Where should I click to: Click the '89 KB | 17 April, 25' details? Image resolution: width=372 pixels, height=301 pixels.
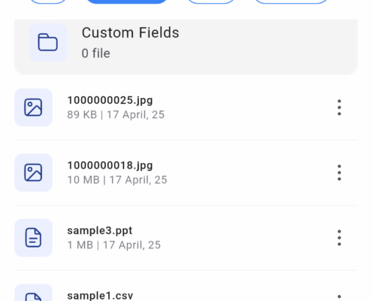point(116,115)
